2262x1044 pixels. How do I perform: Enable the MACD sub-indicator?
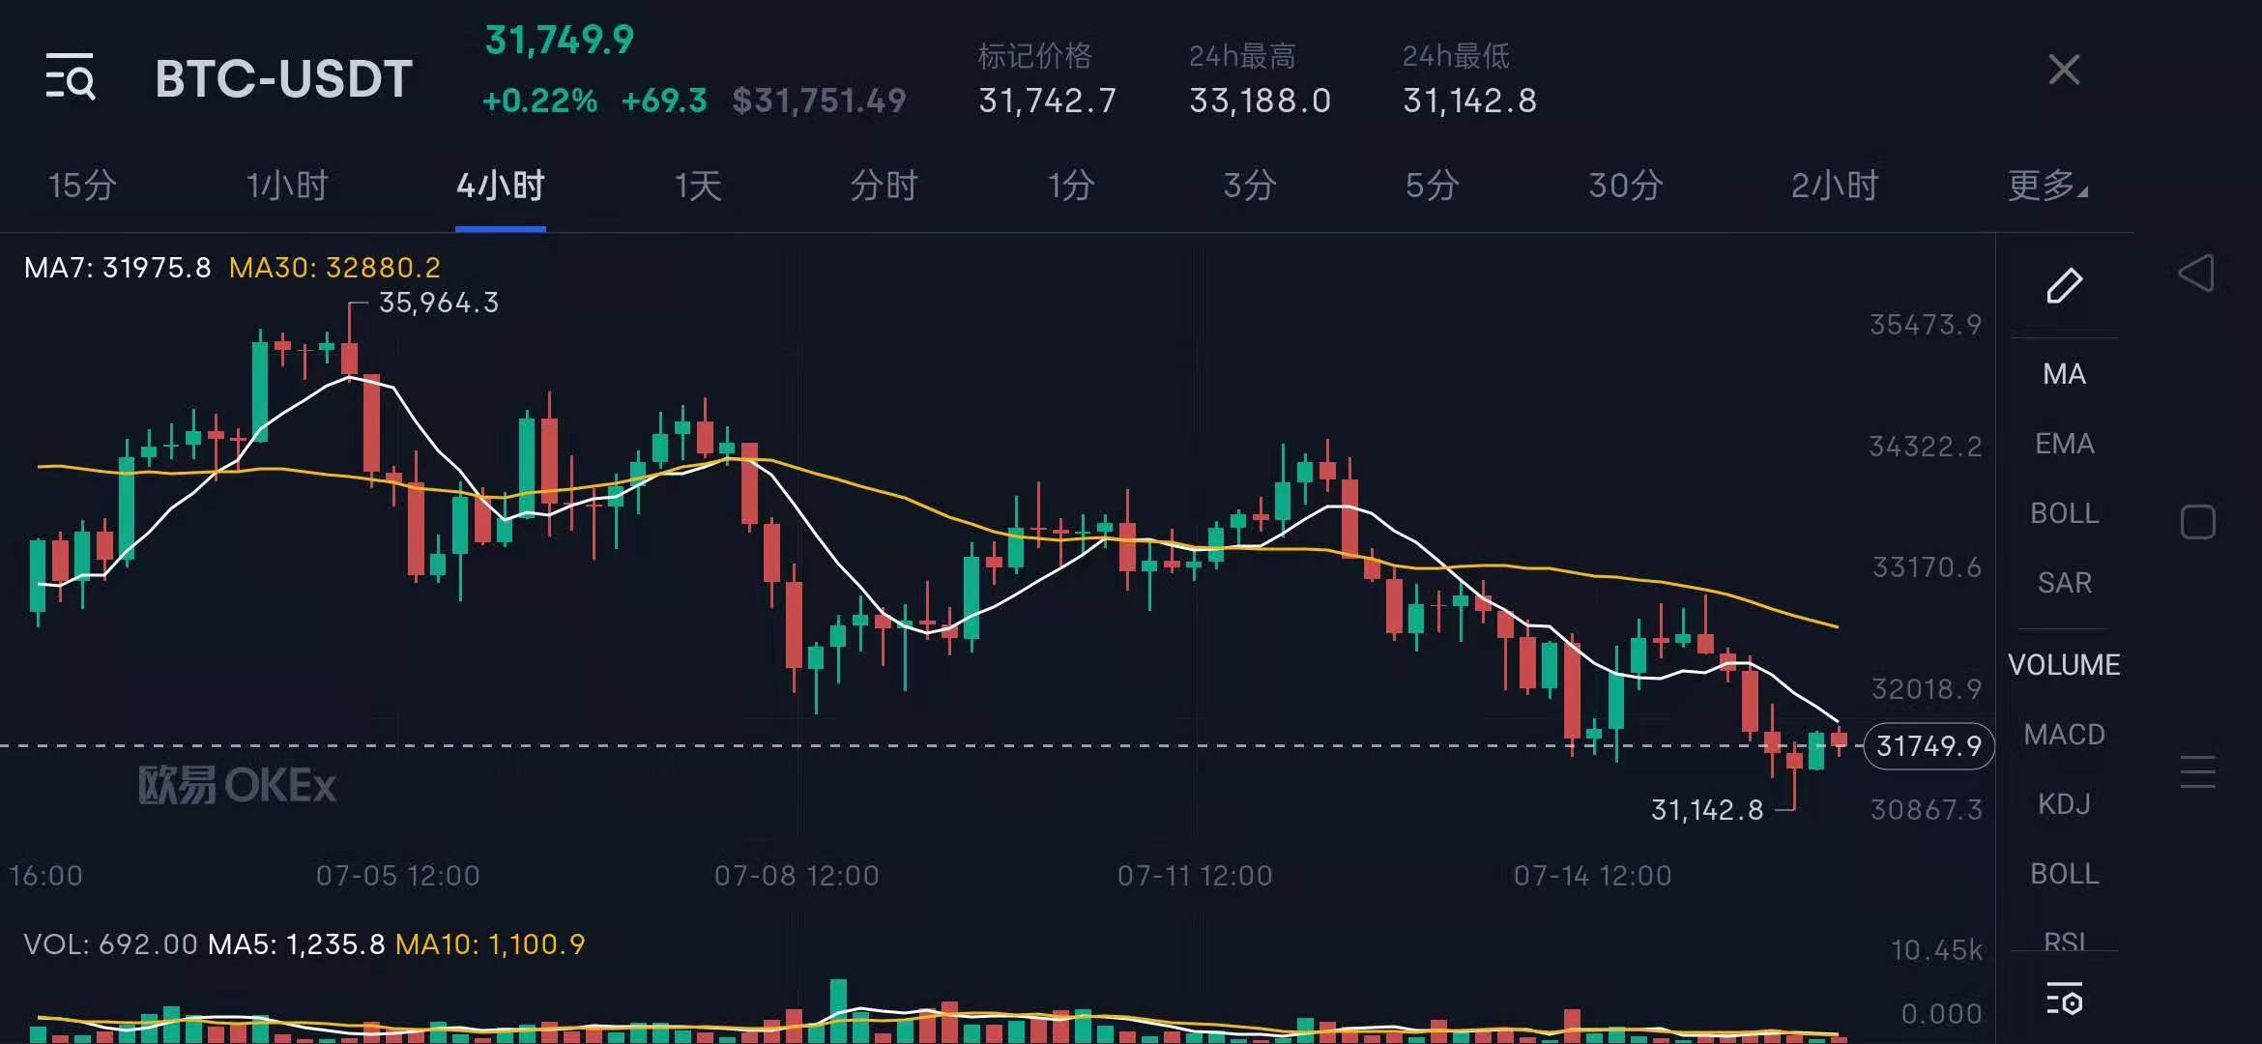coord(2064,735)
